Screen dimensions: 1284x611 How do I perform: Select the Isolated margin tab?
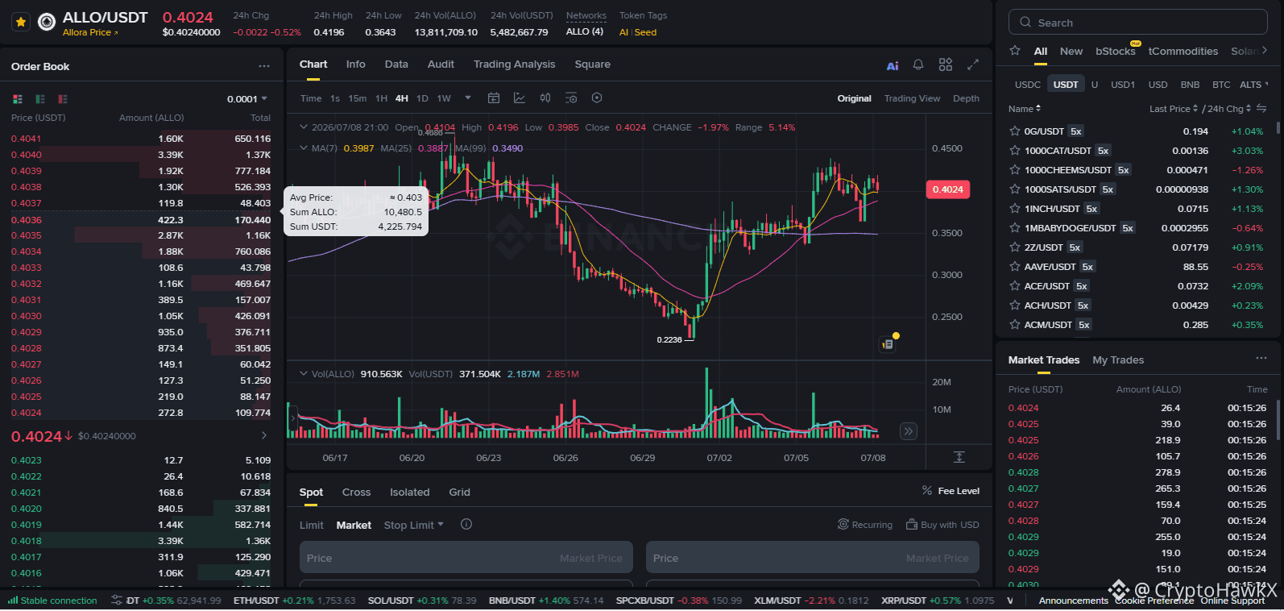tap(409, 493)
